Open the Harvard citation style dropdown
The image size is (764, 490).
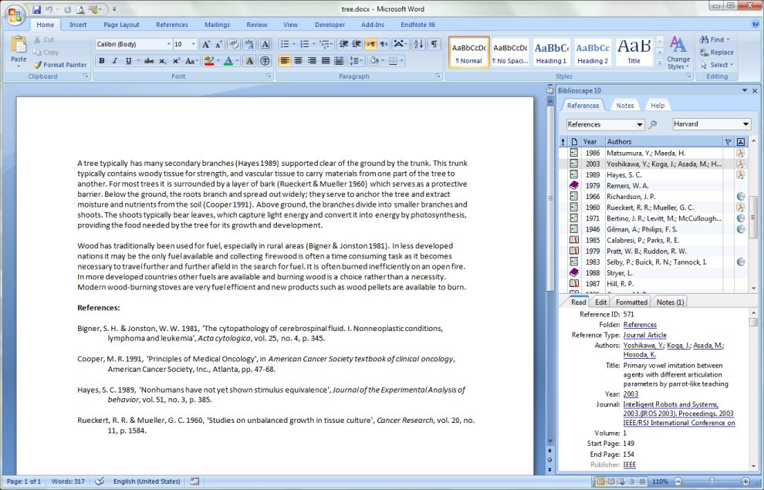pos(745,124)
